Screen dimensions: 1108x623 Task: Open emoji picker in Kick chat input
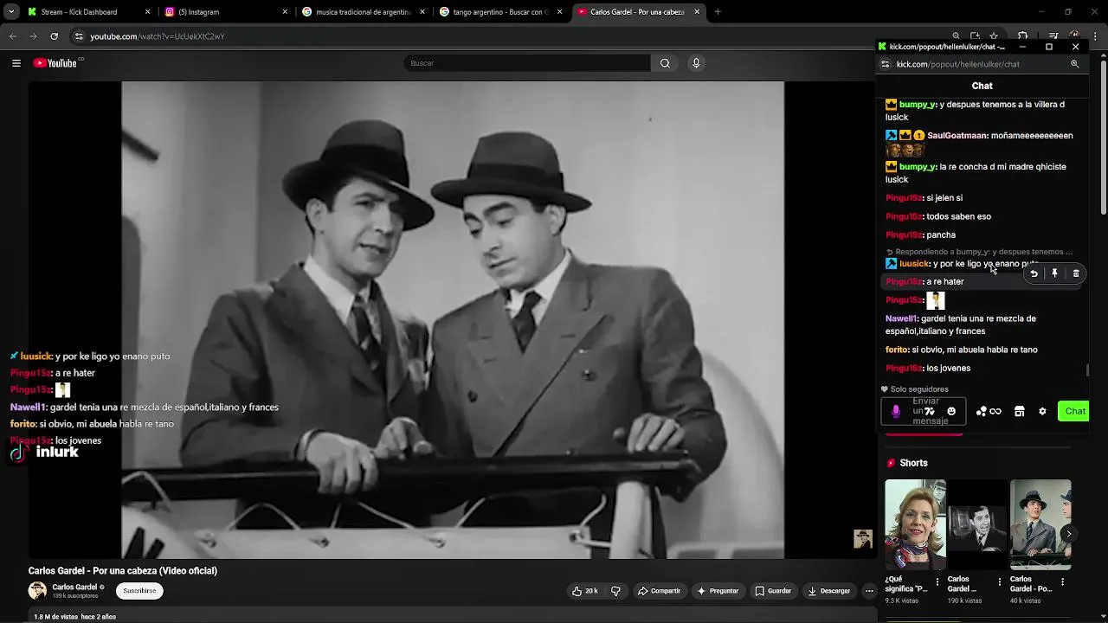pyautogui.click(x=951, y=412)
